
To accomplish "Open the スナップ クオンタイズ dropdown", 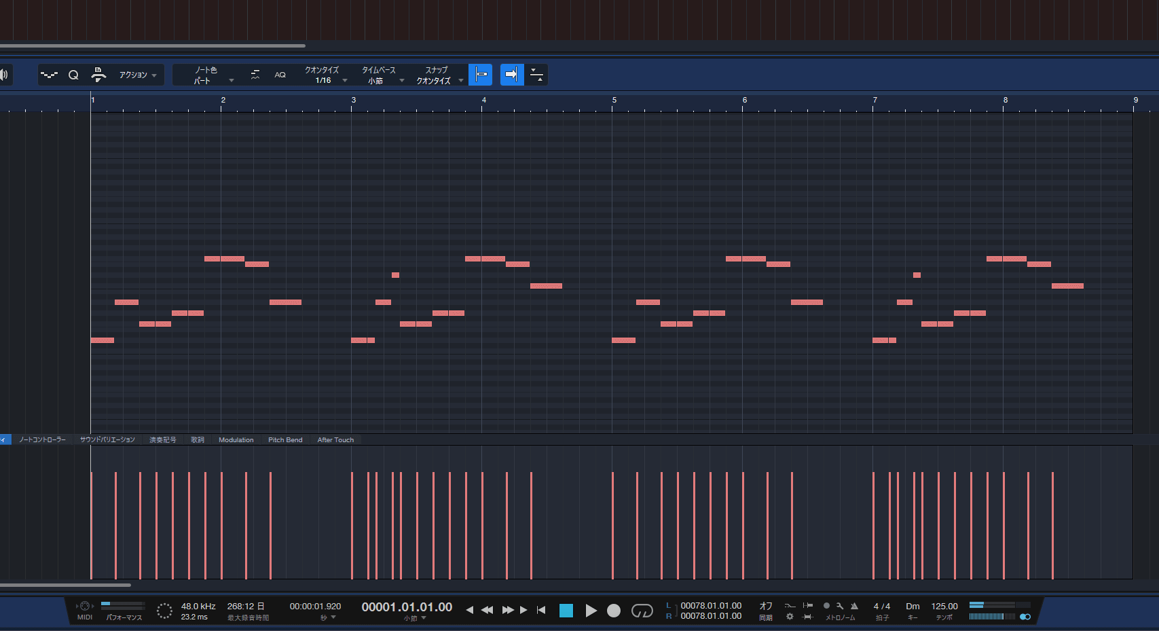I will point(439,75).
